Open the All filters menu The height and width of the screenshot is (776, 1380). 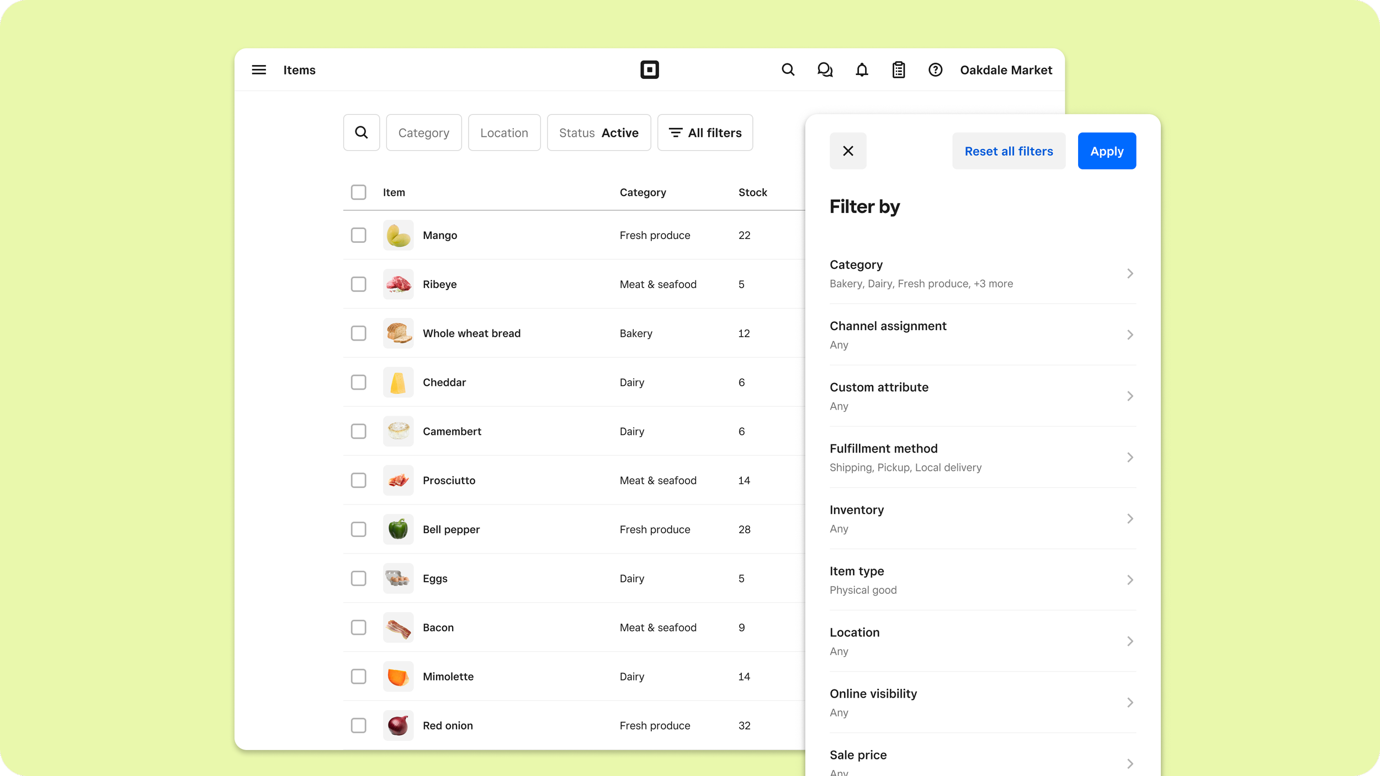coord(705,132)
